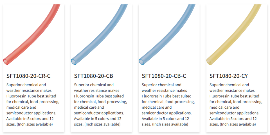270x135 pixels.
Task: Click the open end of the yellow tube
Action: coord(209,61)
